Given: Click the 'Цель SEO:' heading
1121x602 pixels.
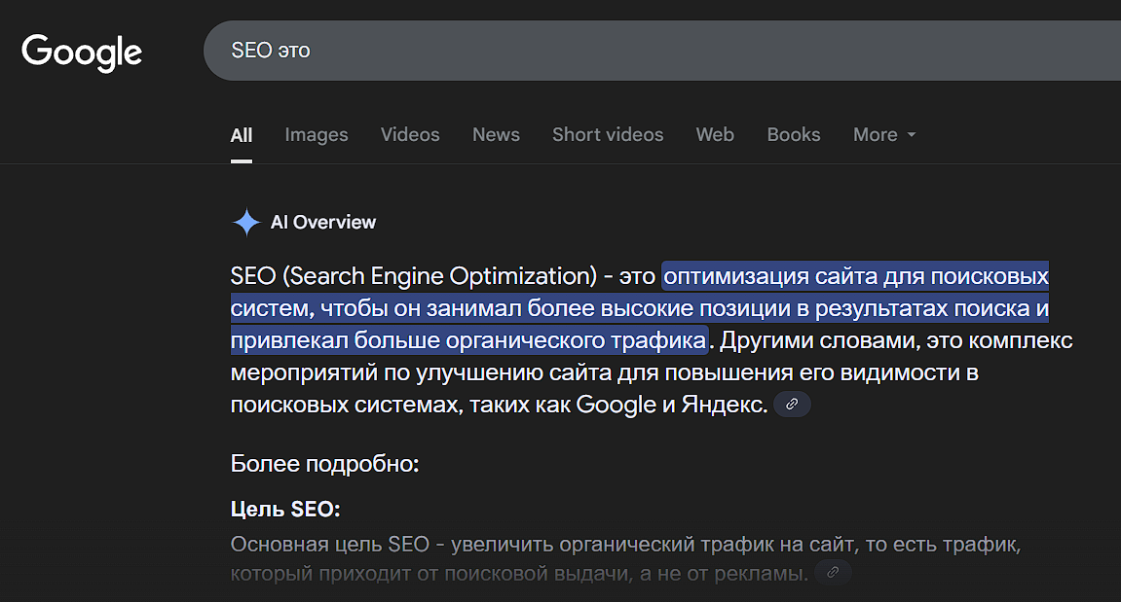Looking at the screenshot, I should pyautogui.click(x=285, y=510).
